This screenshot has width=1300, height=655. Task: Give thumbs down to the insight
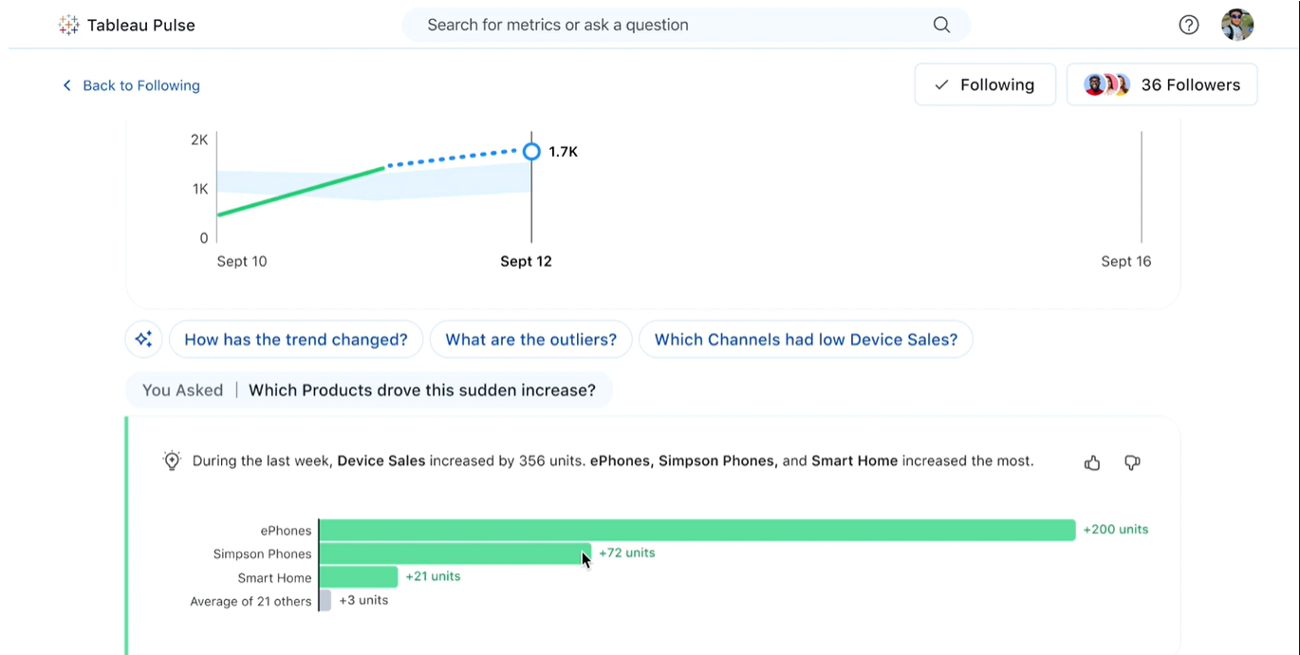tap(1132, 462)
